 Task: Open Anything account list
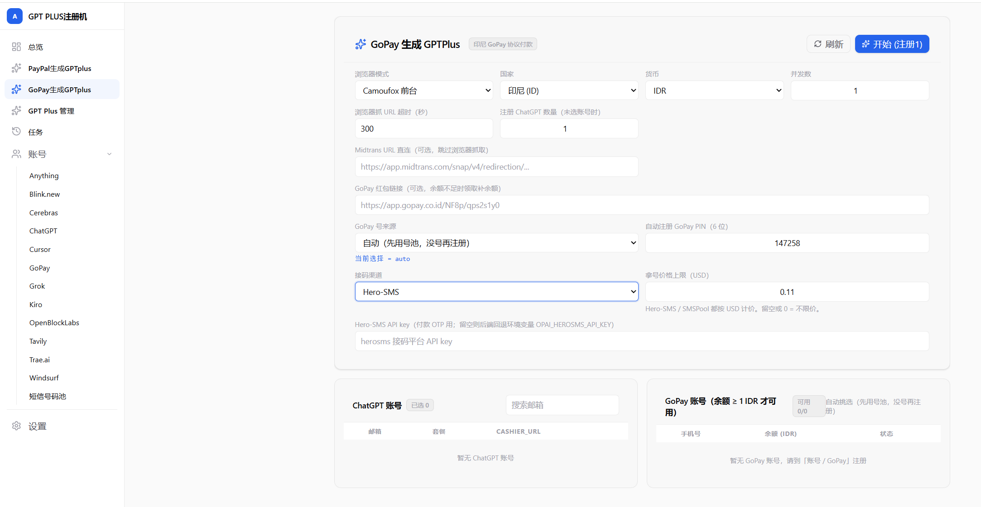coord(44,175)
